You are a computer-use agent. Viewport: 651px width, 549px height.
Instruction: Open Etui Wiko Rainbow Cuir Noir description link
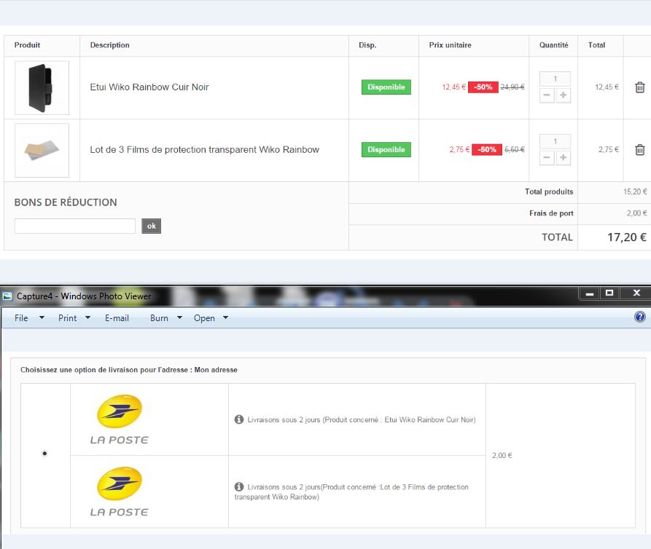[149, 87]
